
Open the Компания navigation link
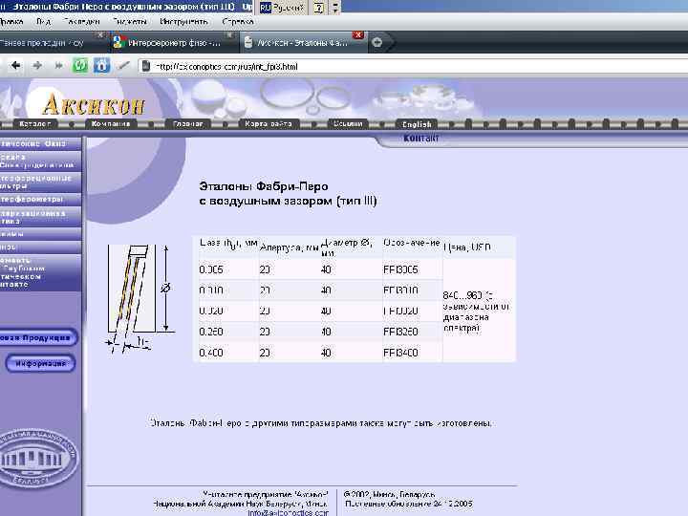(x=111, y=123)
